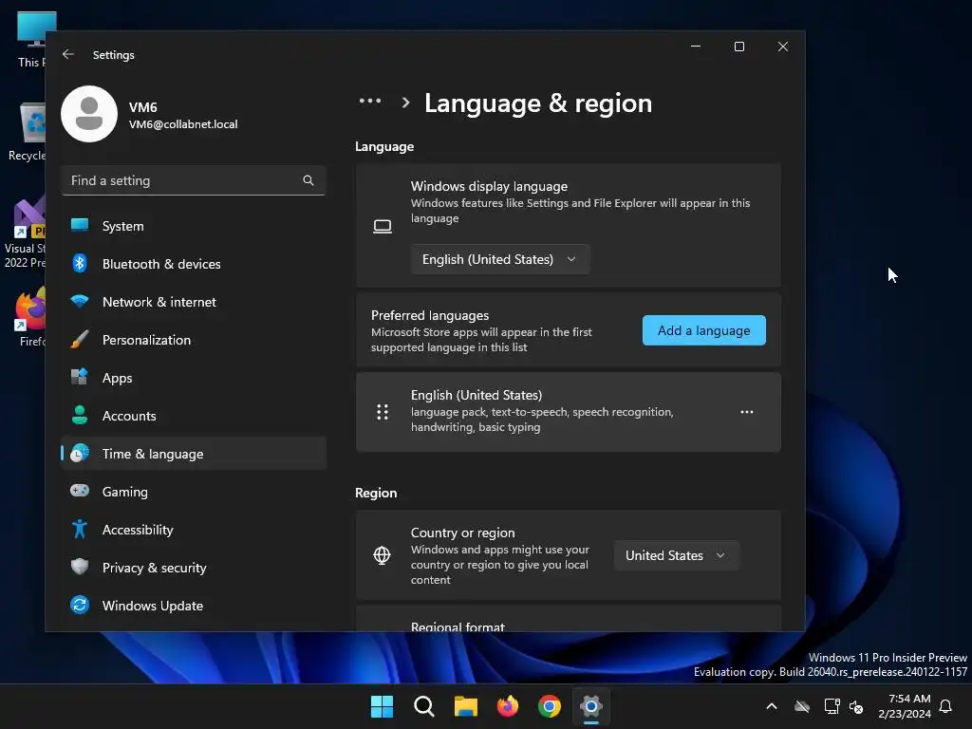The image size is (972, 729).
Task: Click the Bluetooth icon in sidebar
Action: [80, 264]
